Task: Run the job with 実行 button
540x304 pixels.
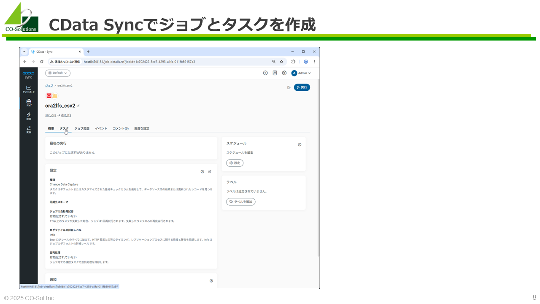Action: (x=302, y=87)
